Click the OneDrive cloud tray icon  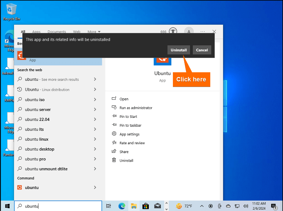228,206
